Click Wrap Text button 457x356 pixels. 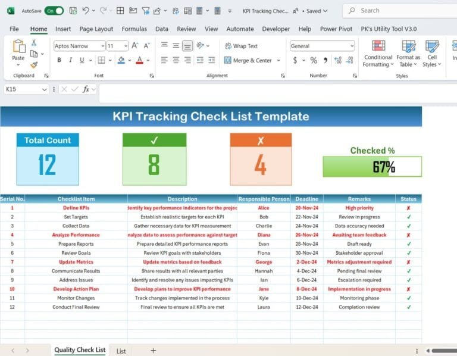pyautogui.click(x=242, y=46)
